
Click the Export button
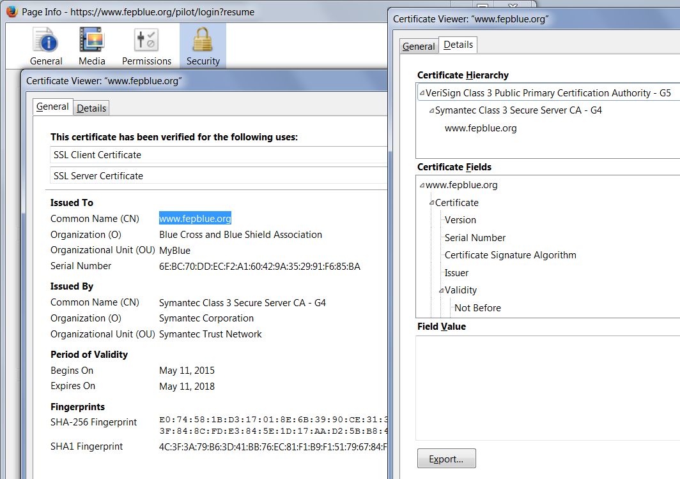(x=446, y=459)
